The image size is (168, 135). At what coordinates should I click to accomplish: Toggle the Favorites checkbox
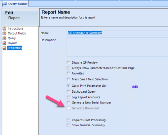(68, 73)
